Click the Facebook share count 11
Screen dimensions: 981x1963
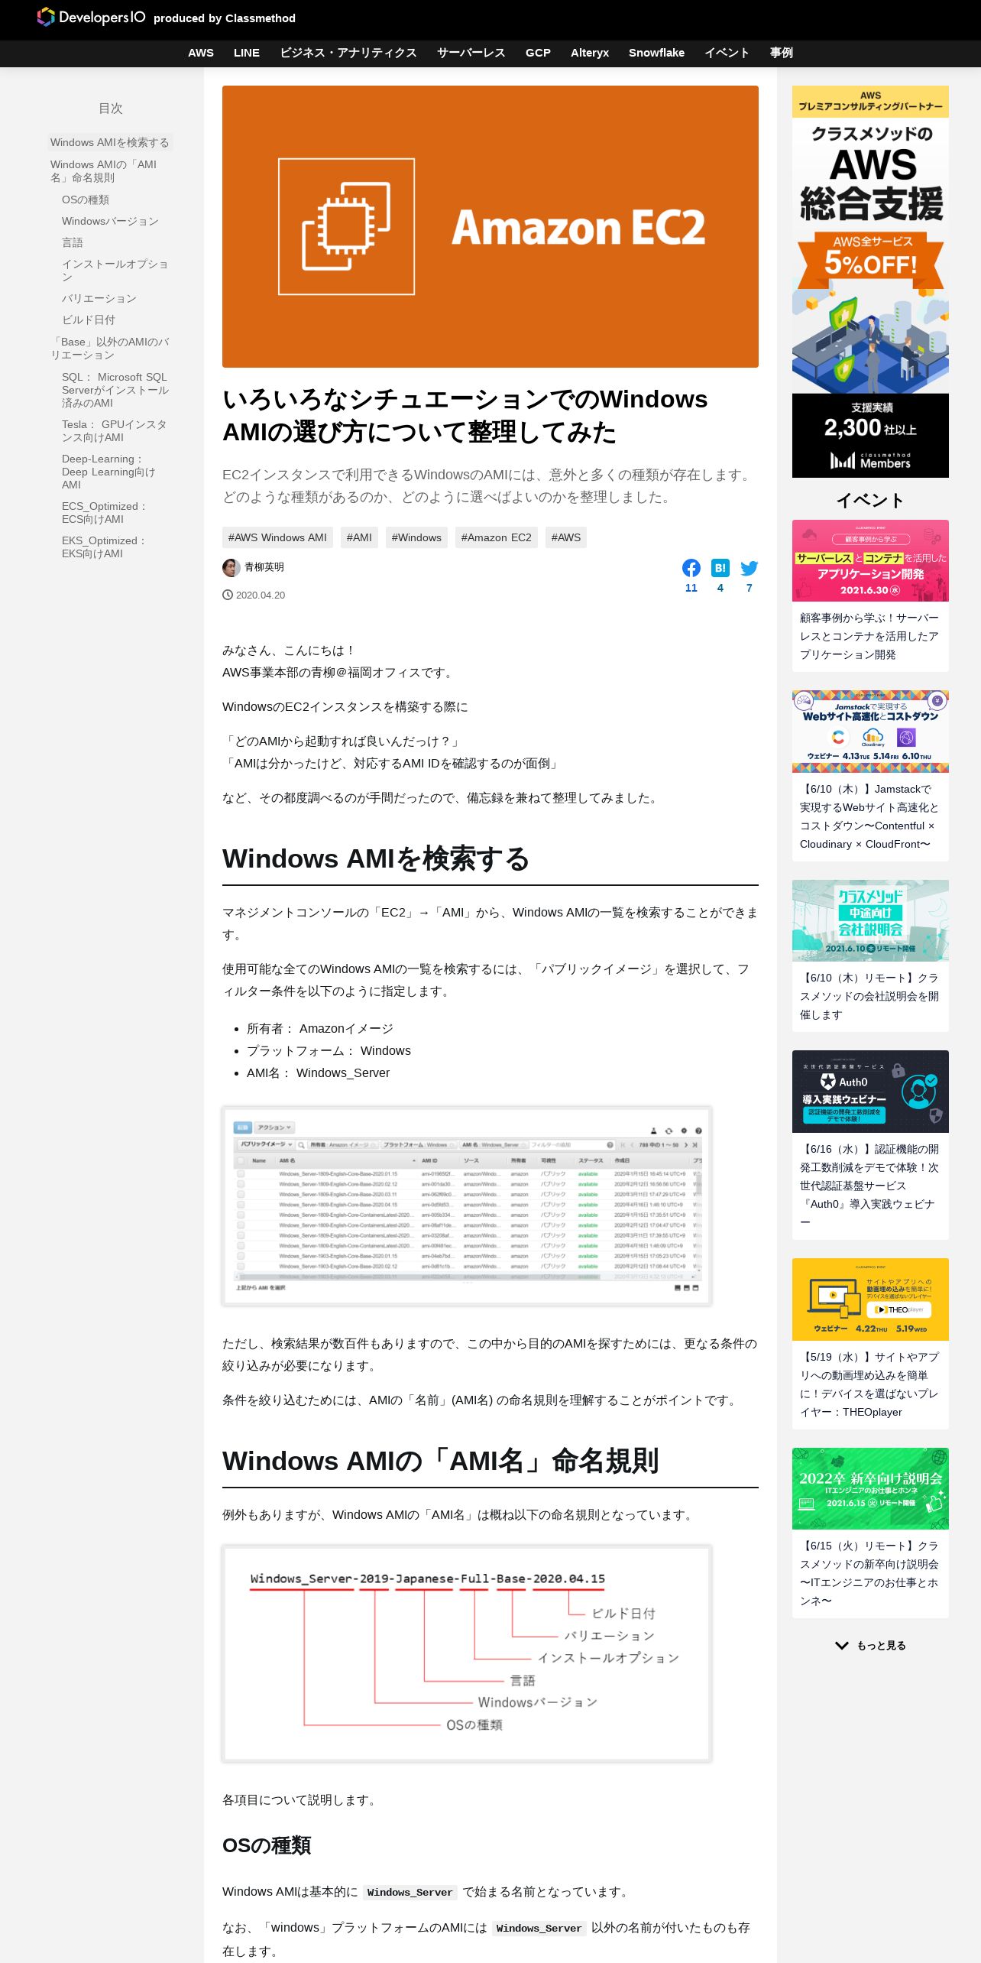pyautogui.click(x=691, y=588)
